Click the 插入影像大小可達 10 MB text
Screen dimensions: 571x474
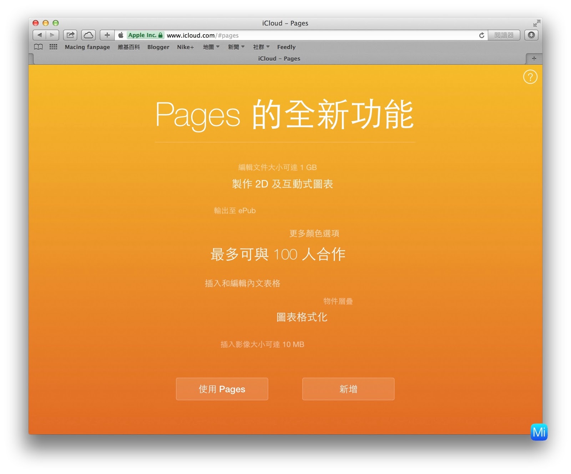262,344
